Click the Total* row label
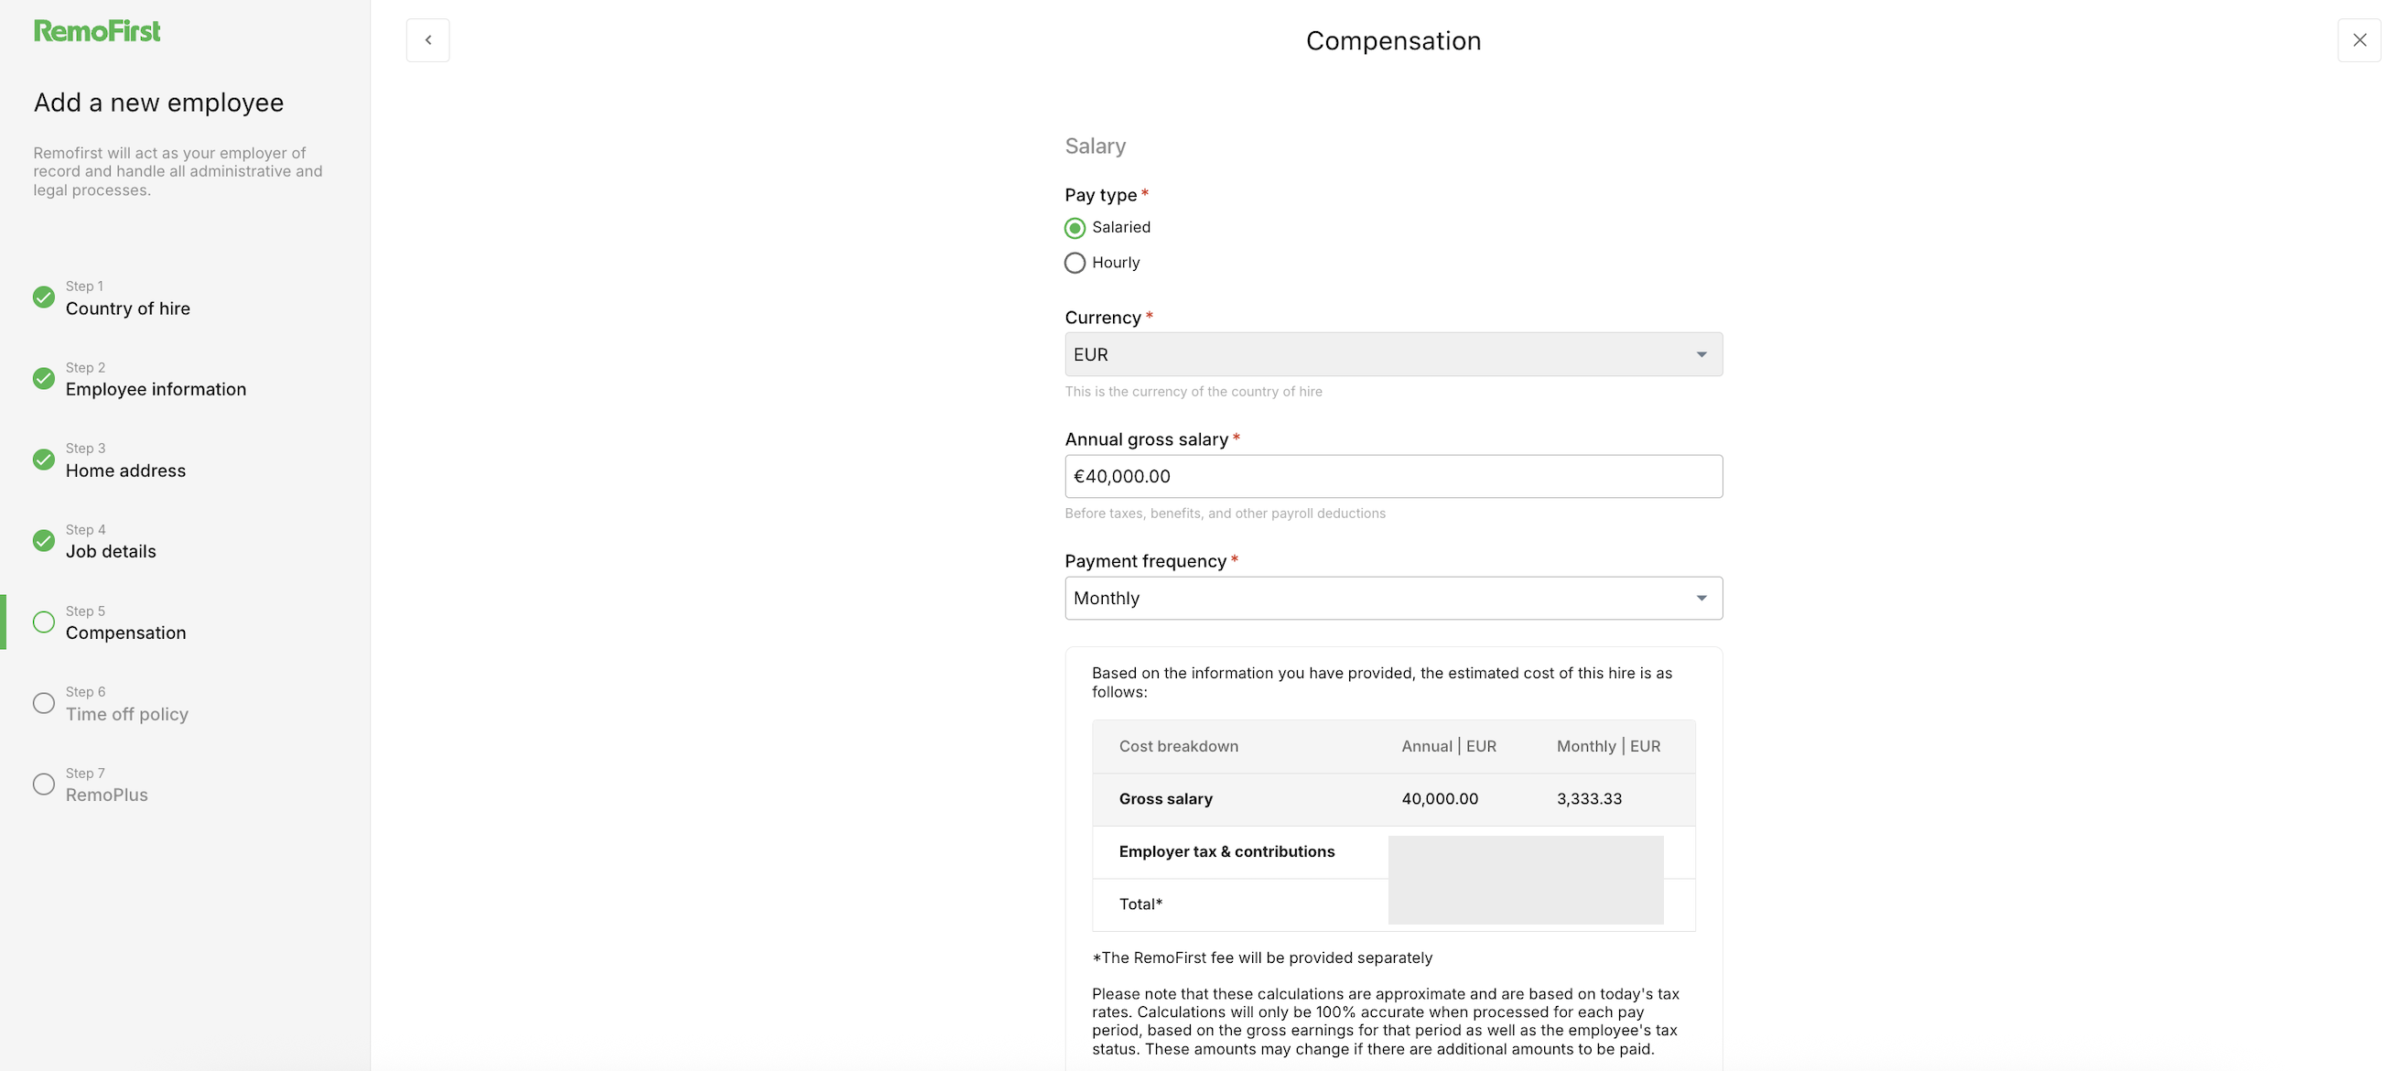 point(1140,904)
